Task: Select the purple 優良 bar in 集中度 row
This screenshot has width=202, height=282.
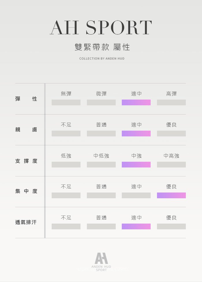Action: click(x=171, y=195)
